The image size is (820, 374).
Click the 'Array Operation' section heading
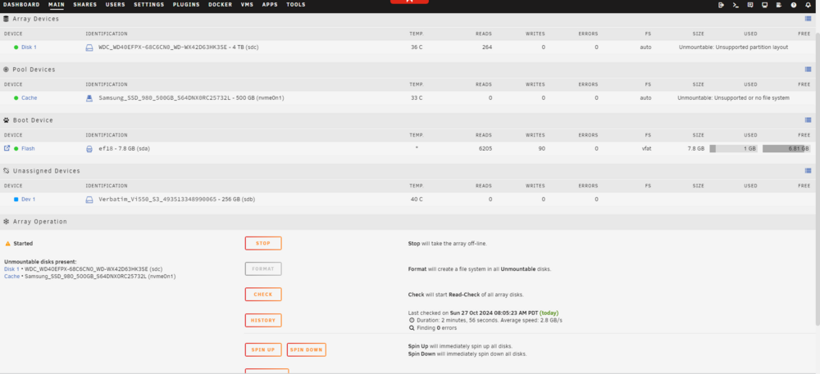[39, 222]
